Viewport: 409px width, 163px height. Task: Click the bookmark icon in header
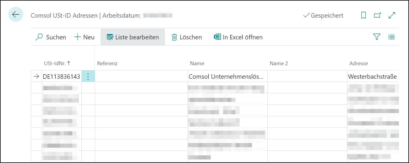click(364, 15)
